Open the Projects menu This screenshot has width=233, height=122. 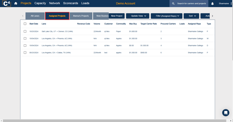[26, 3]
